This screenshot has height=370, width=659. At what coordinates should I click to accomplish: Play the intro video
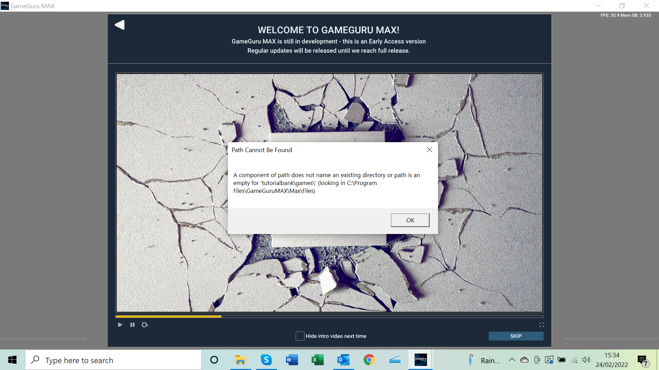click(x=120, y=324)
